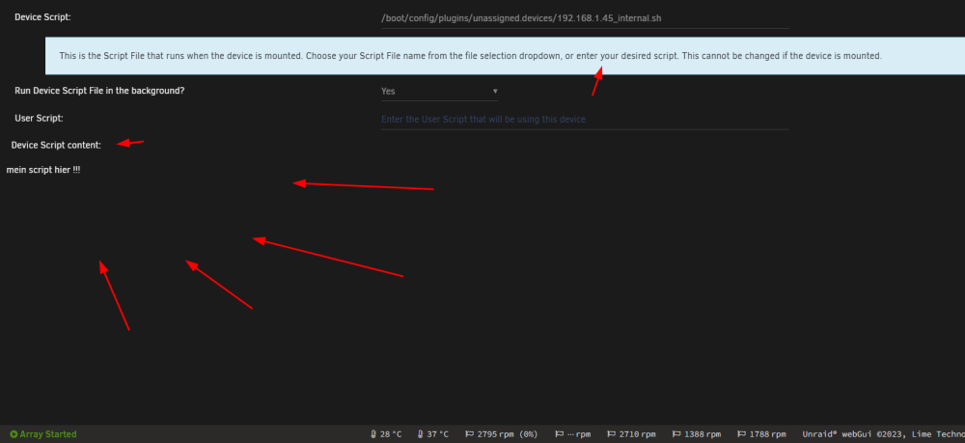Focus the User Script input field
Screen dimensions: 965x443
[x=585, y=120]
